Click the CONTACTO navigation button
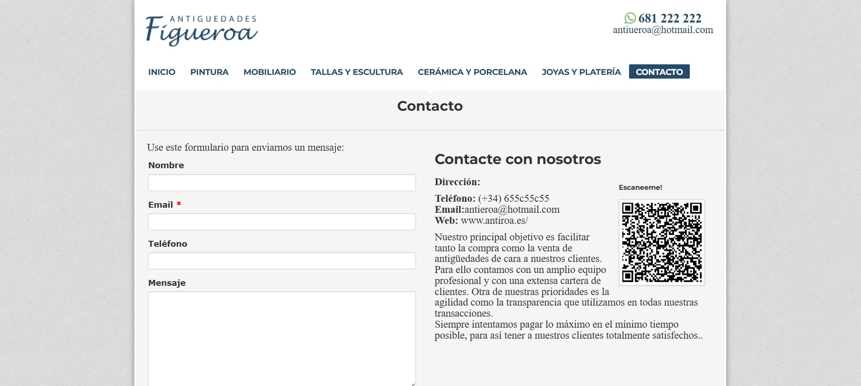The image size is (861, 386). coord(659,72)
